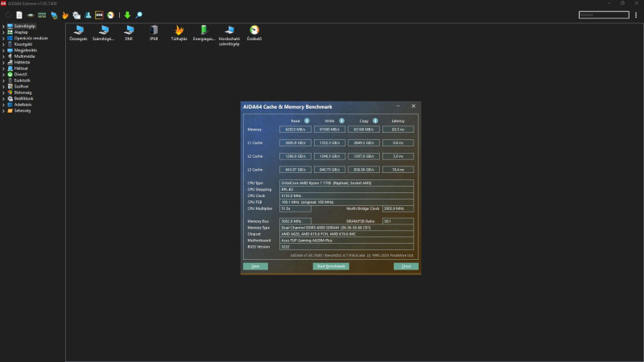Click the Memory Write result field
This screenshot has width=644, height=362.
pos(329,130)
